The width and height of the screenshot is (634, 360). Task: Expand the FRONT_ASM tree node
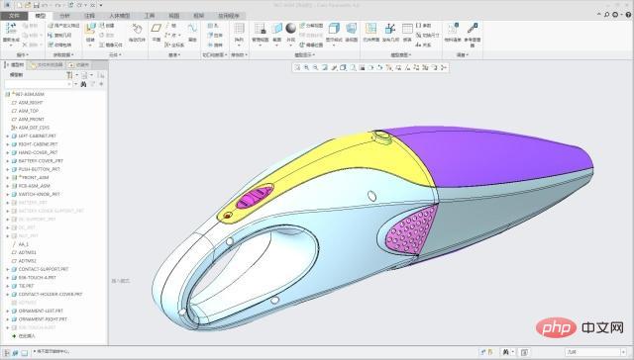7,178
